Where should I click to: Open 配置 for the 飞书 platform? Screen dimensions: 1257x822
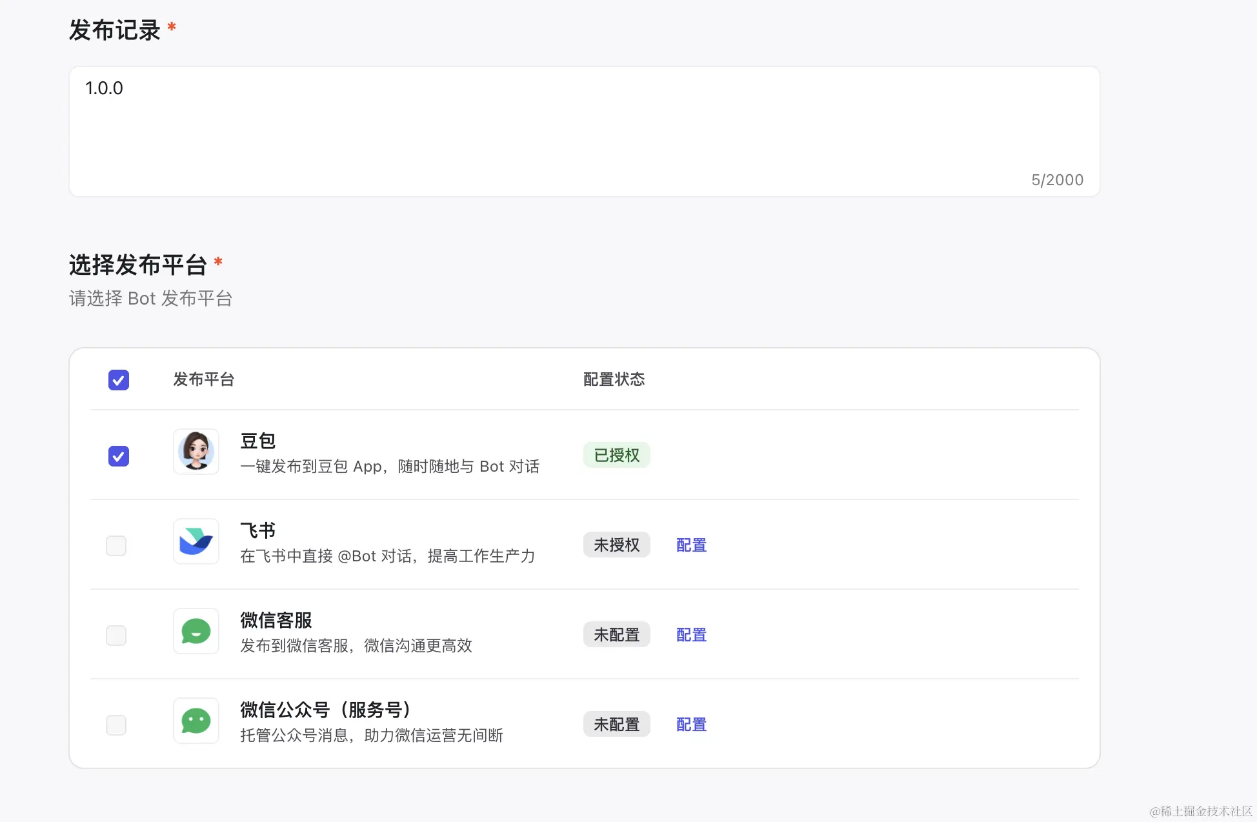pyautogui.click(x=690, y=545)
